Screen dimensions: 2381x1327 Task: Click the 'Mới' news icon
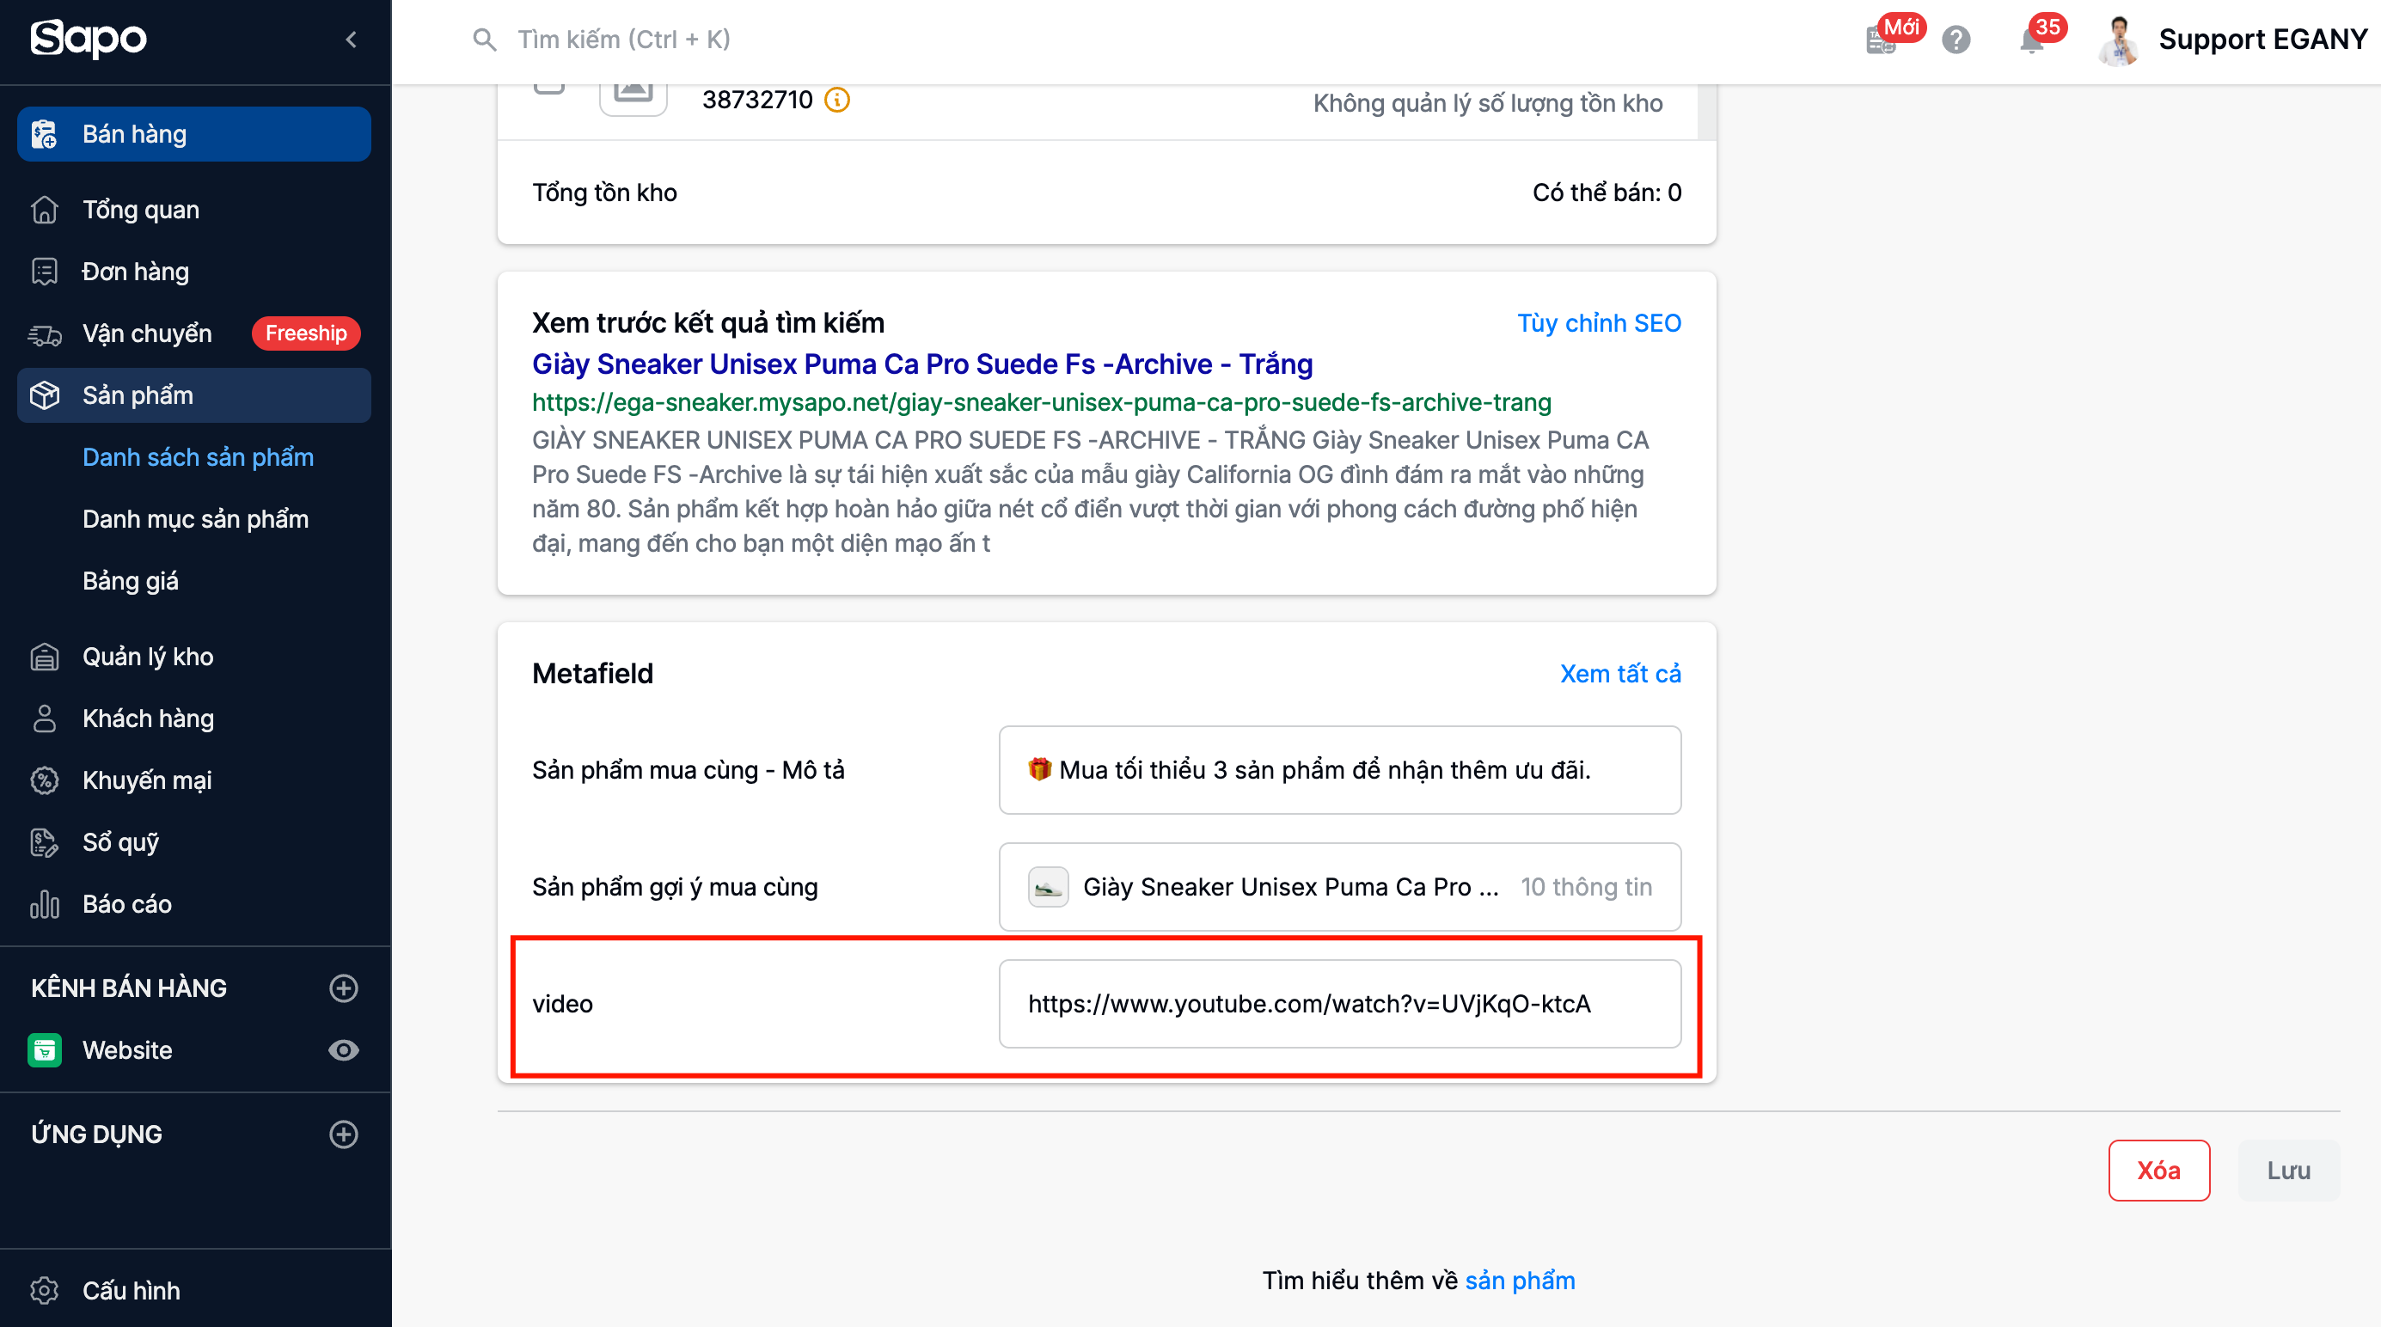pos(1882,40)
